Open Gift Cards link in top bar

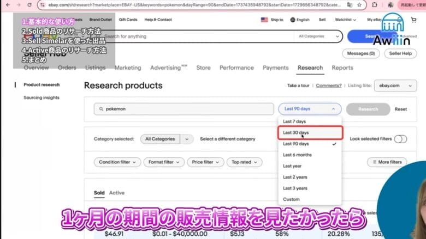pos(128,20)
